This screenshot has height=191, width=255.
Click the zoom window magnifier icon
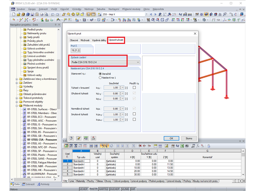click(153, 20)
